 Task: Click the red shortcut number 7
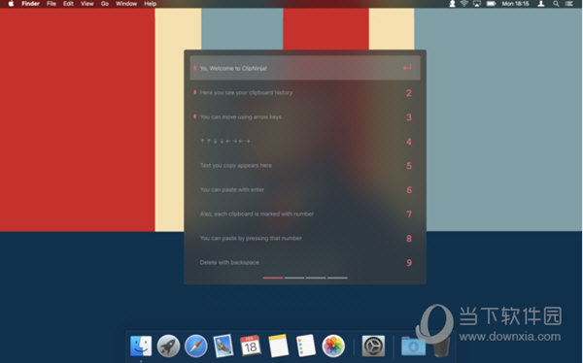point(409,214)
